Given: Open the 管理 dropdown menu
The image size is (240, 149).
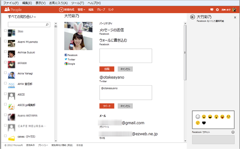Looking at the screenshot, I should [x=81, y=10].
